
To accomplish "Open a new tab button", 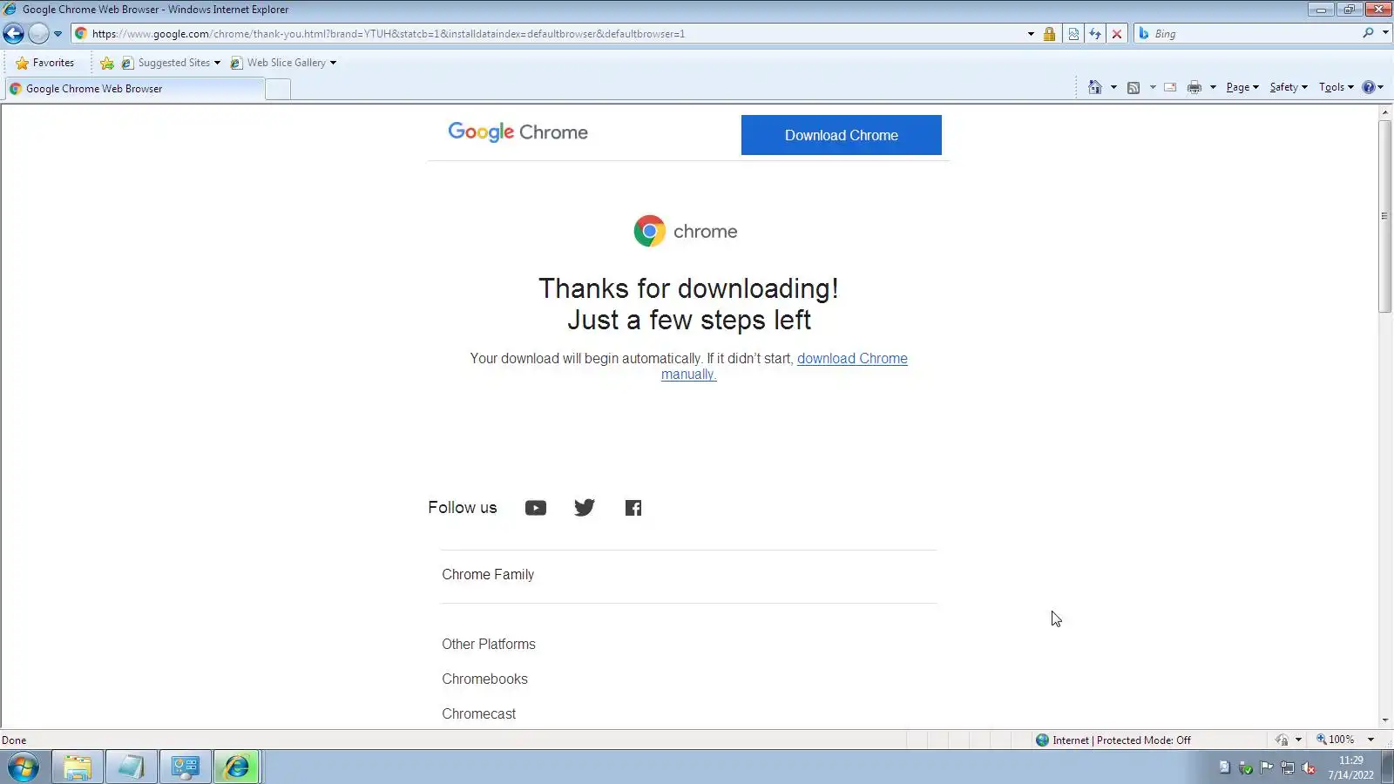I will 278,89.
